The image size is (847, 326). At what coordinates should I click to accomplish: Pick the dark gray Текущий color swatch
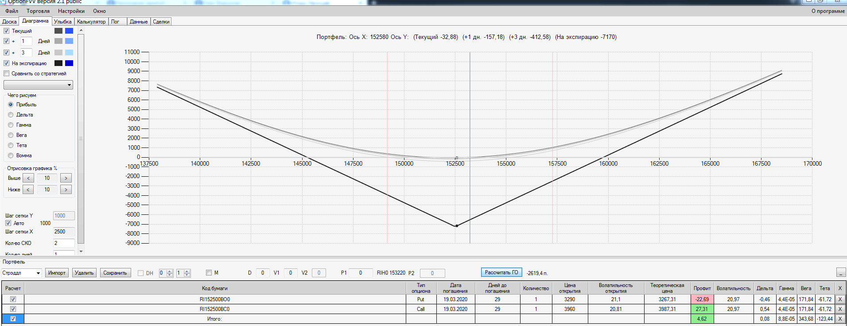tap(58, 31)
